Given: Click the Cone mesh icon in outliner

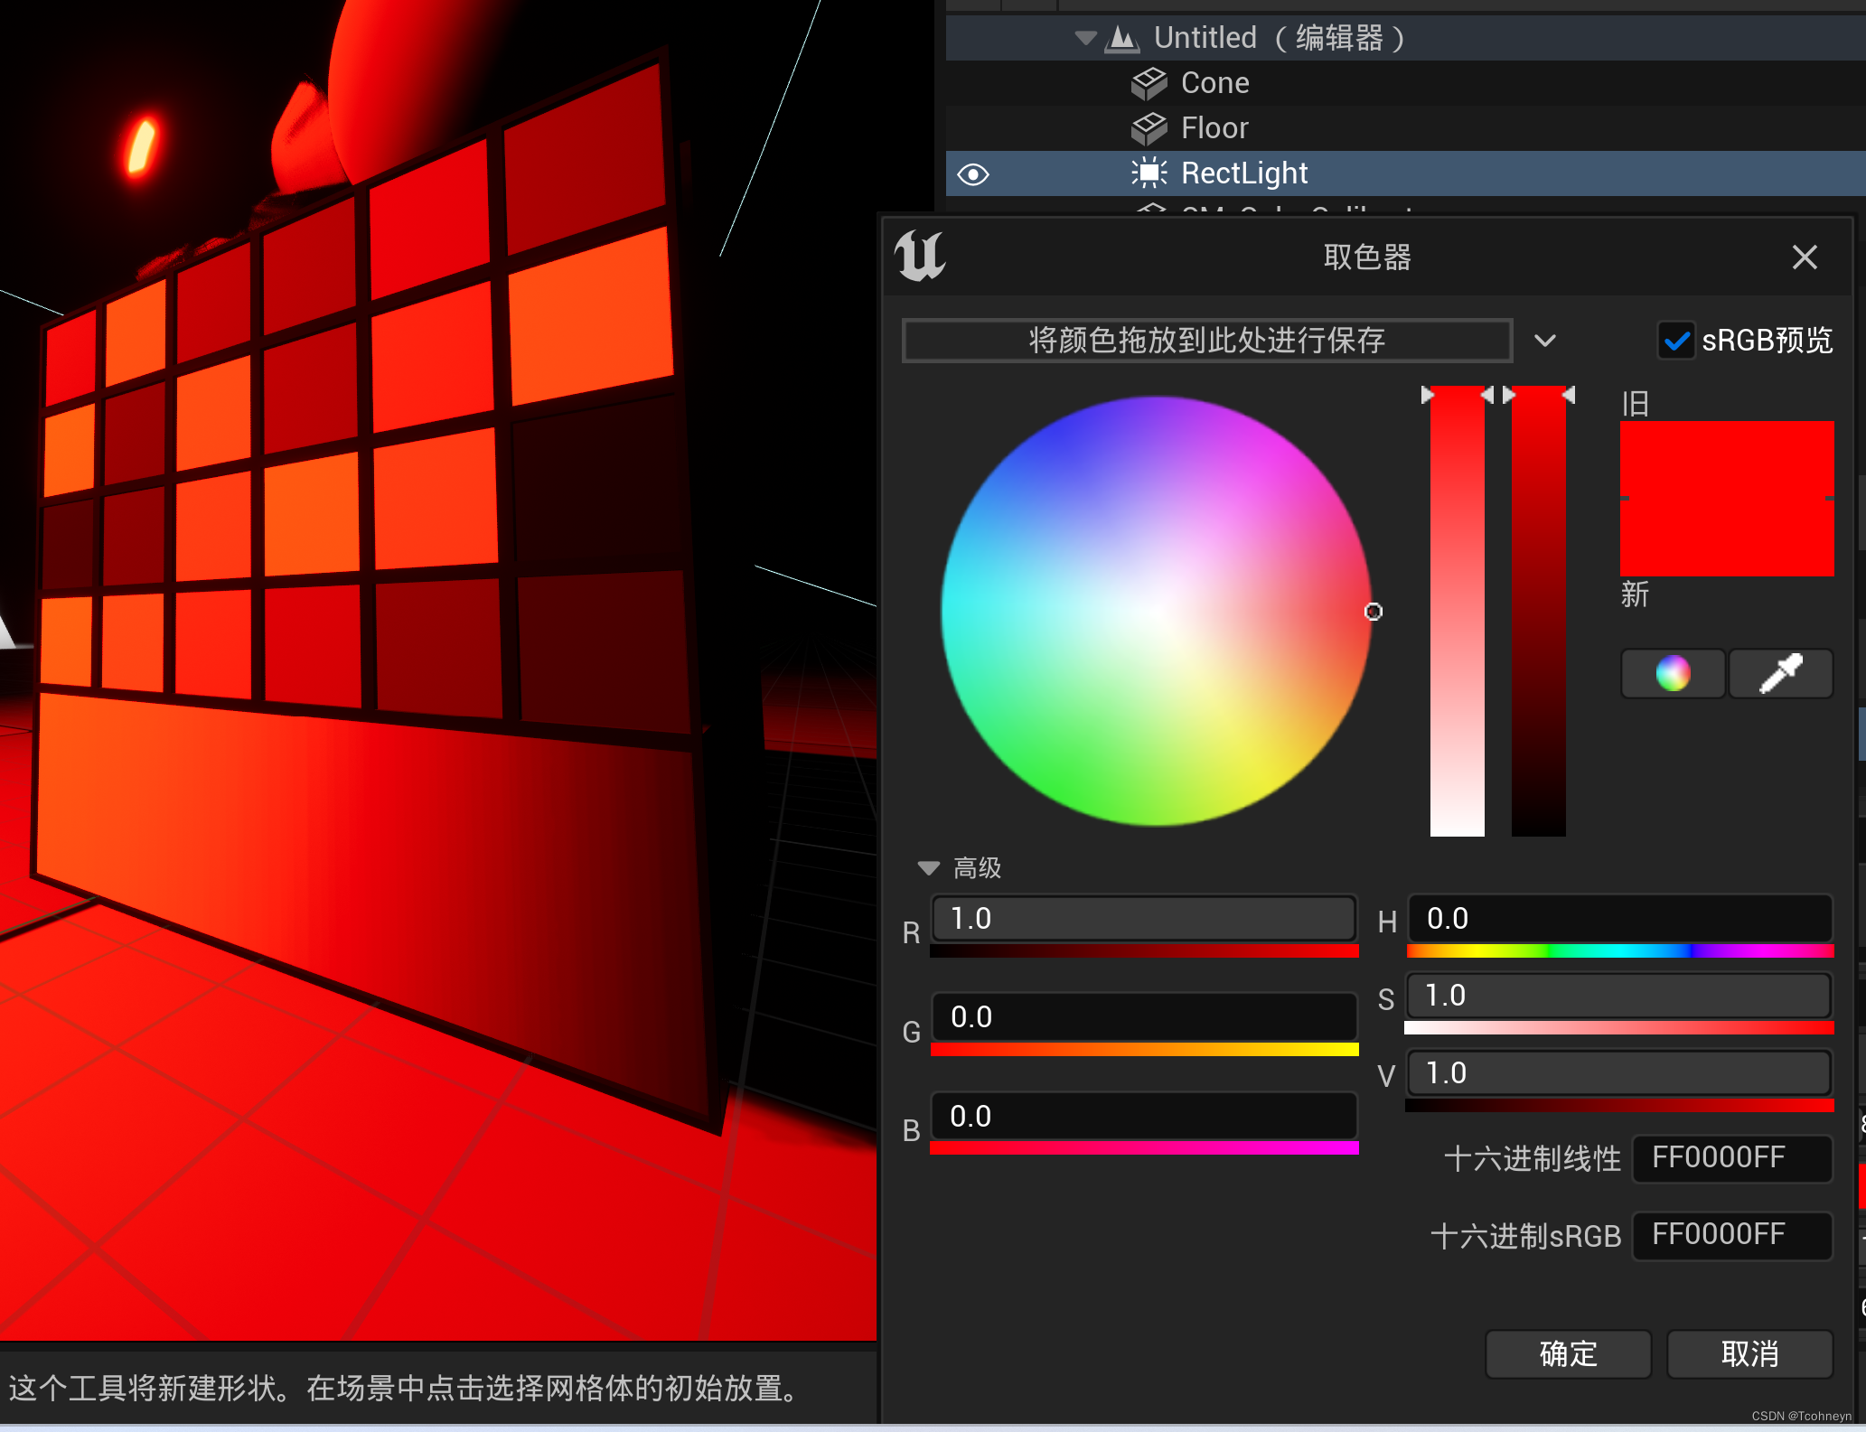Looking at the screenshot, I should point(1149,83).
